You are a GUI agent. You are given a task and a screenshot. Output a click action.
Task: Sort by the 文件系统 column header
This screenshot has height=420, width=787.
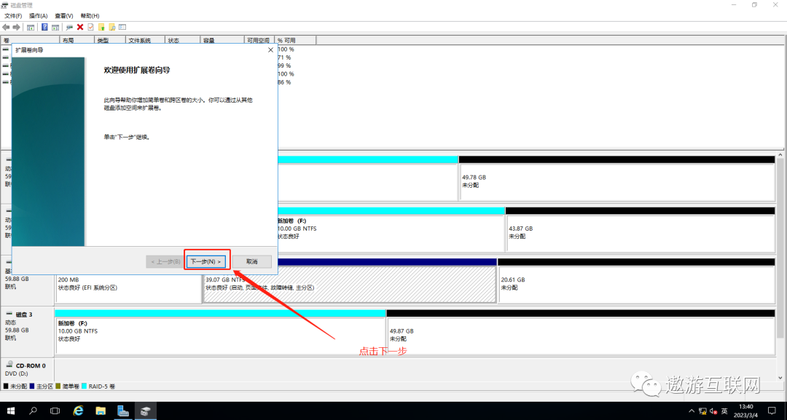[x=146, y=41]
